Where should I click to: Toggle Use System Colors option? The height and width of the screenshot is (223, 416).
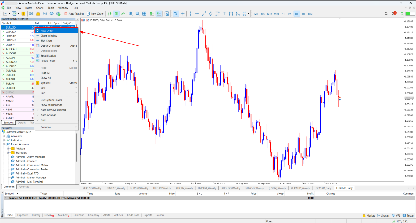pyautogui.click(x=56, y=100)
